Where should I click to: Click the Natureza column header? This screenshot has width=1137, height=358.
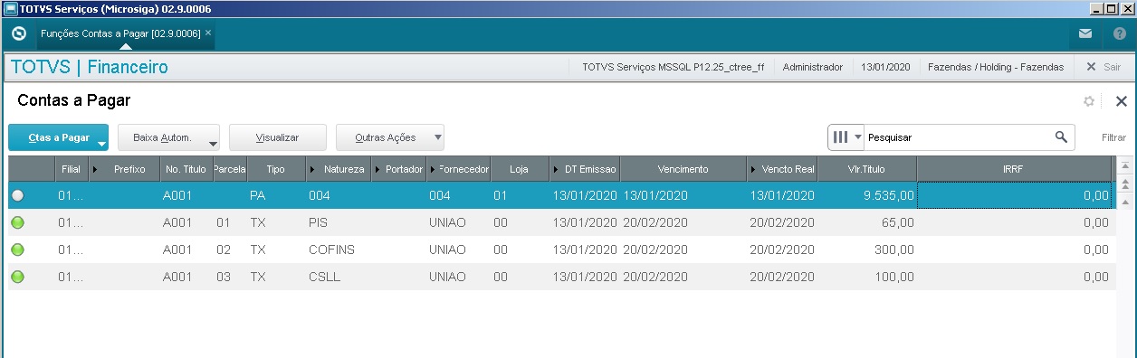[339, 169]
